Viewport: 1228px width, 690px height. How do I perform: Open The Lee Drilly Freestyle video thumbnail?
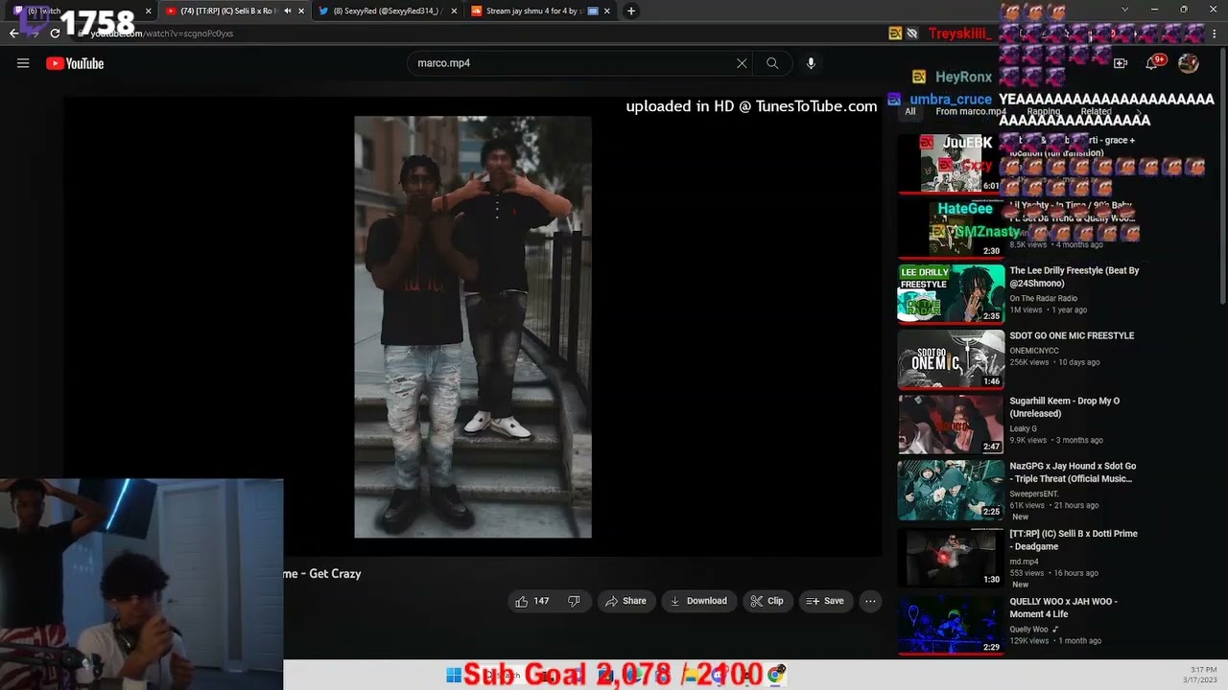click(951, 293)
